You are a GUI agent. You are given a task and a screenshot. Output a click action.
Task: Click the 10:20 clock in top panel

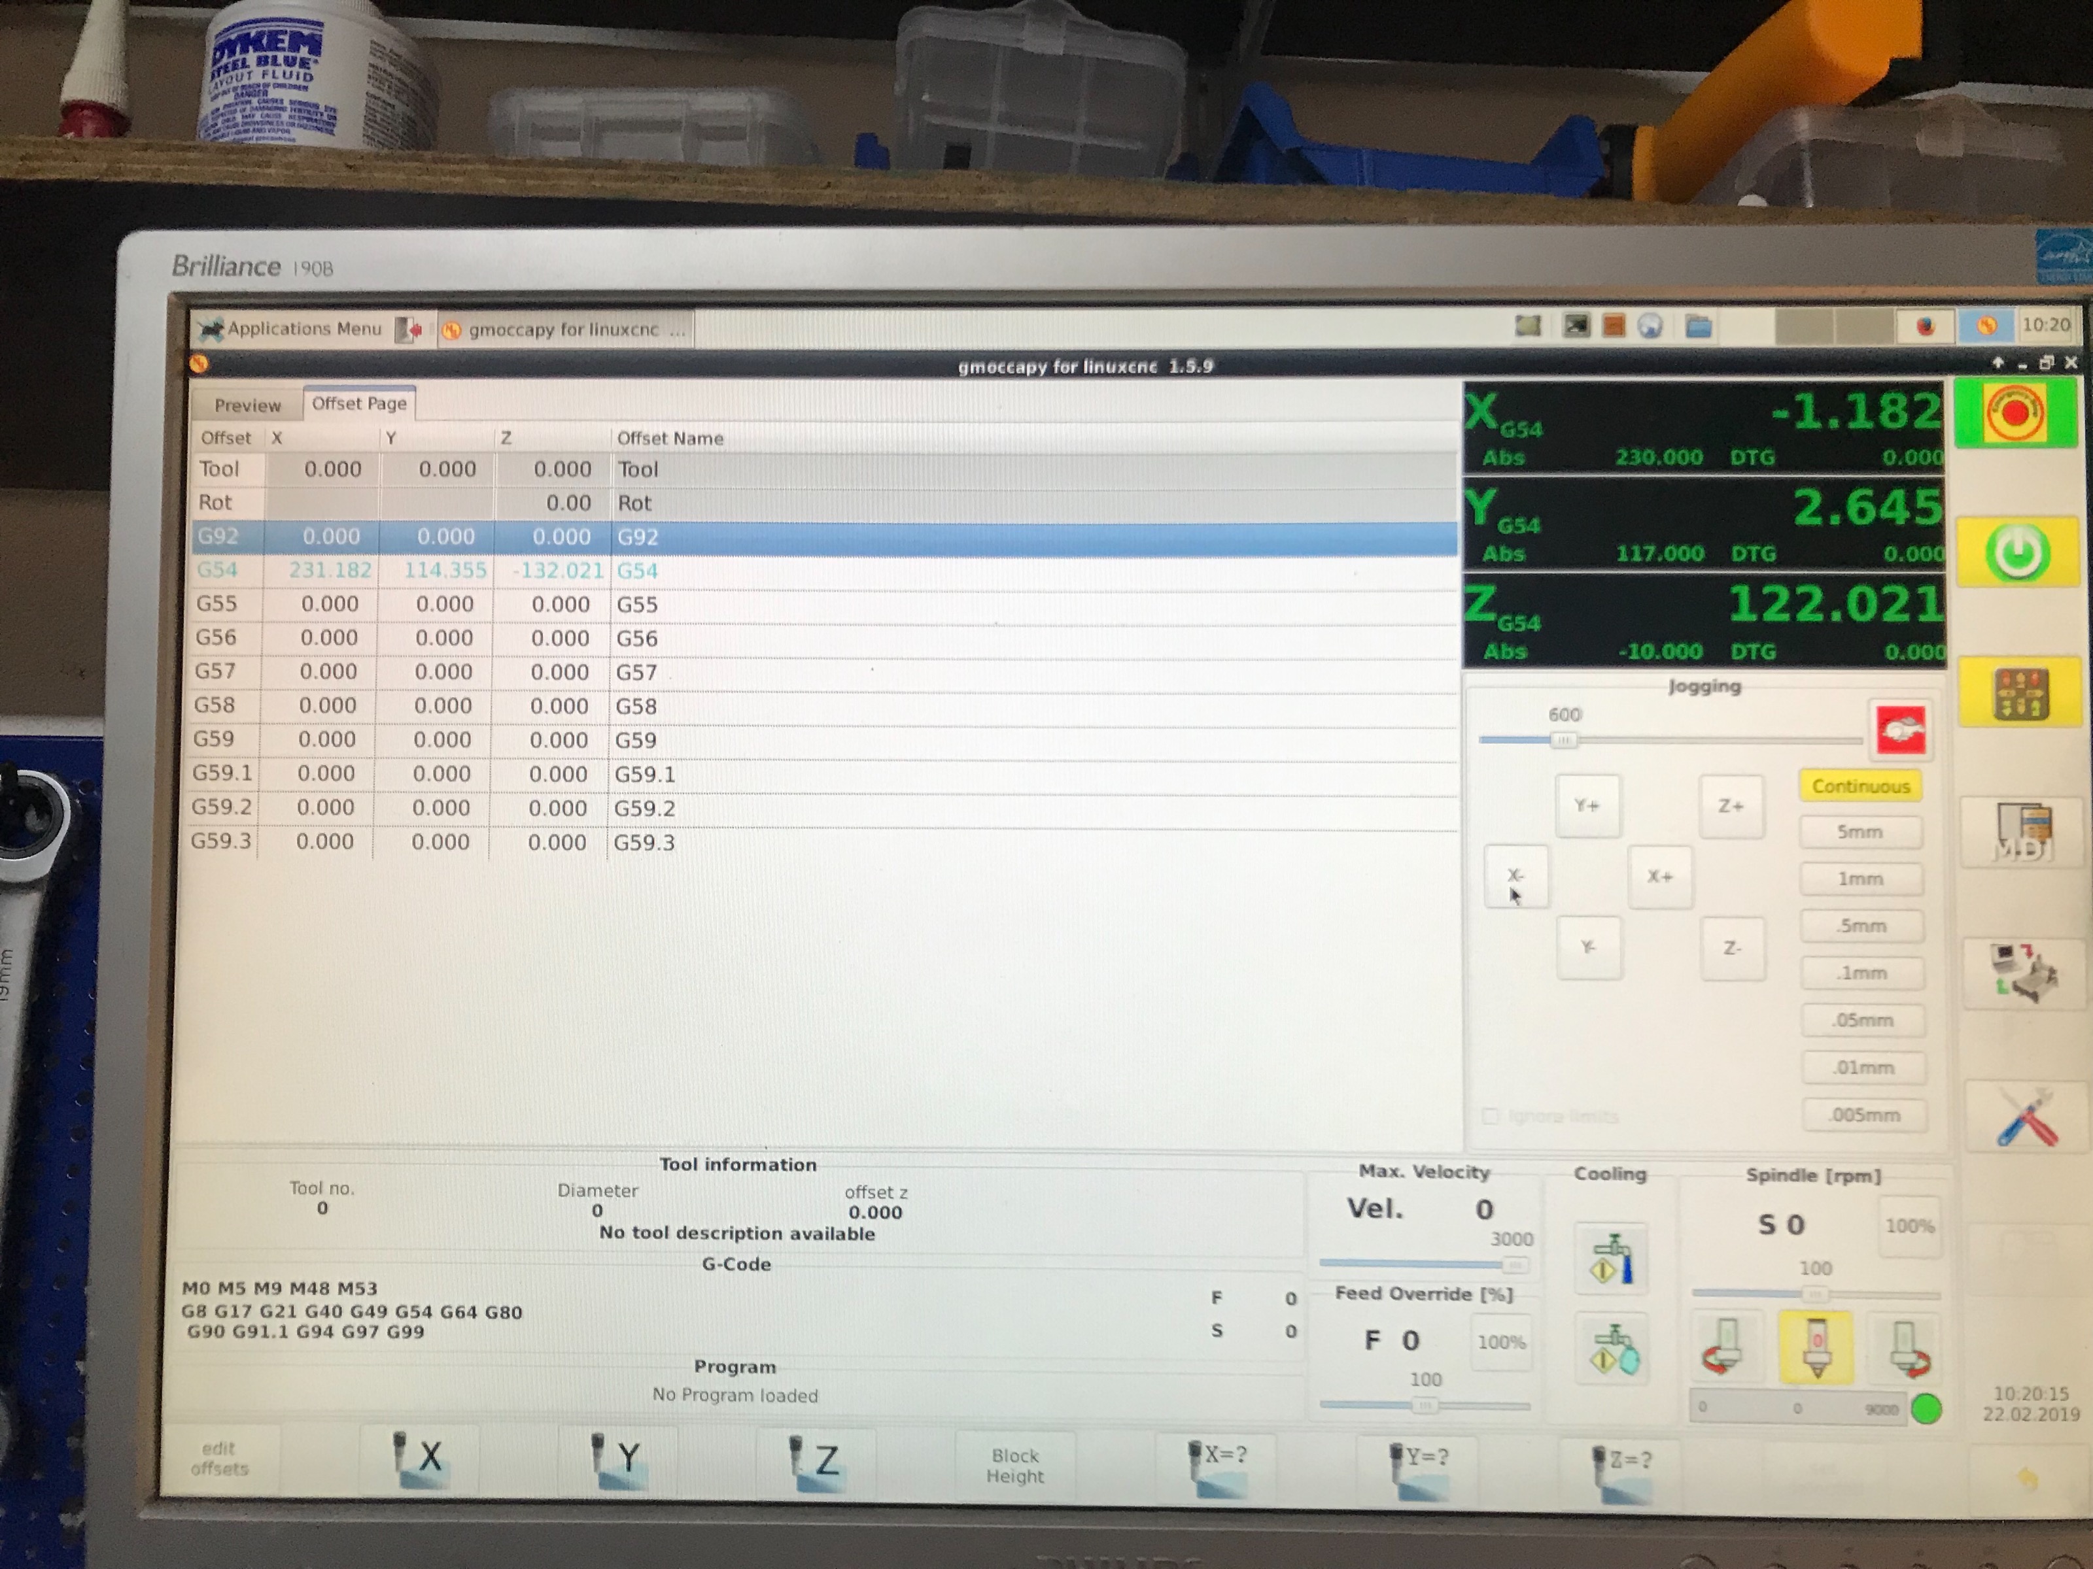pyautogui.click(x=2046, y=324)
